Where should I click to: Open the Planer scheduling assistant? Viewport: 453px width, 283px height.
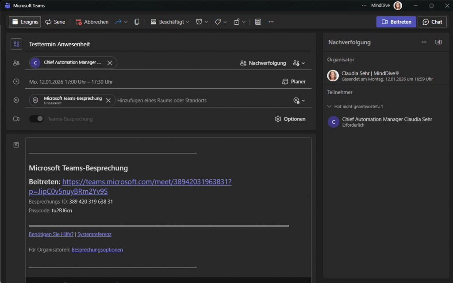point(294,82)
